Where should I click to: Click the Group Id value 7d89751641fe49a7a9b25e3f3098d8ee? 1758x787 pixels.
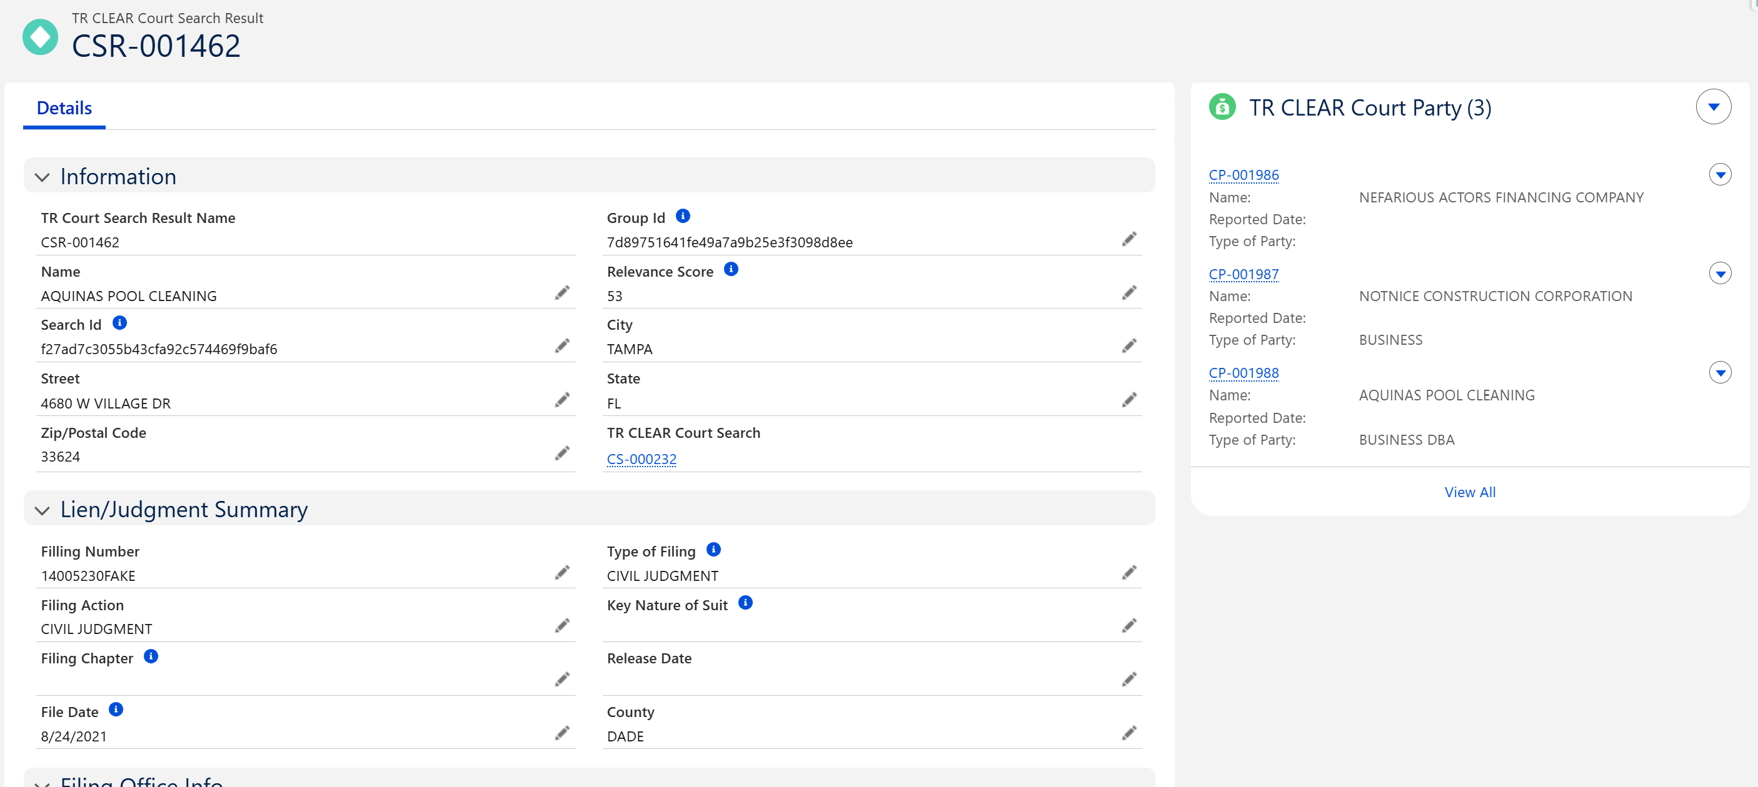click(730, 242)
